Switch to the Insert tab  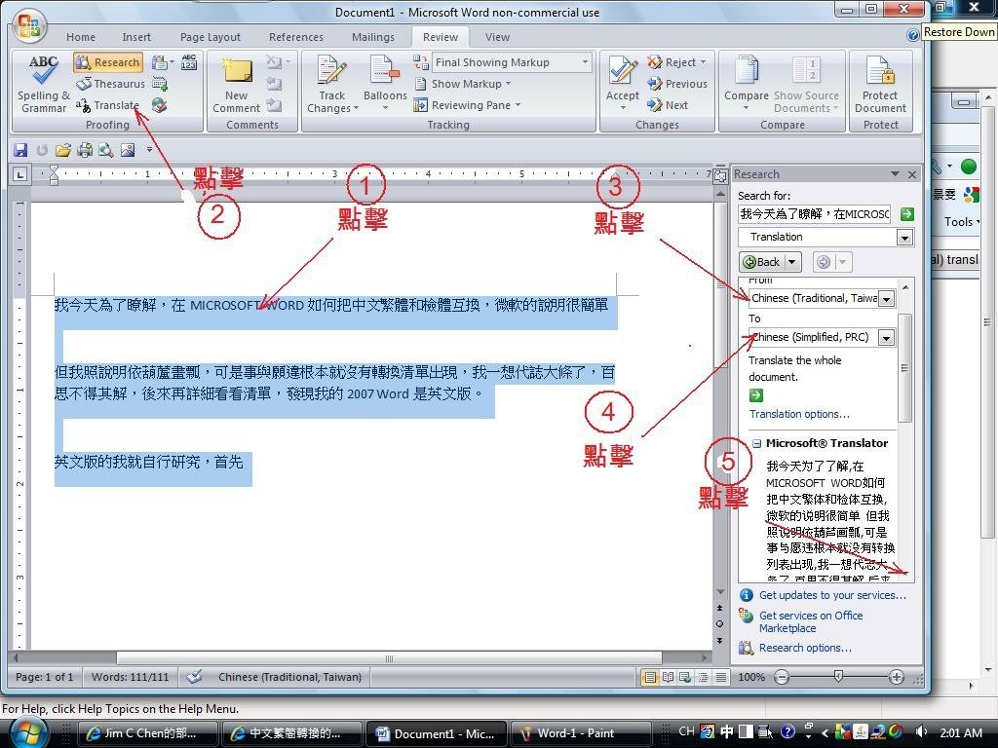coord(136,37)
